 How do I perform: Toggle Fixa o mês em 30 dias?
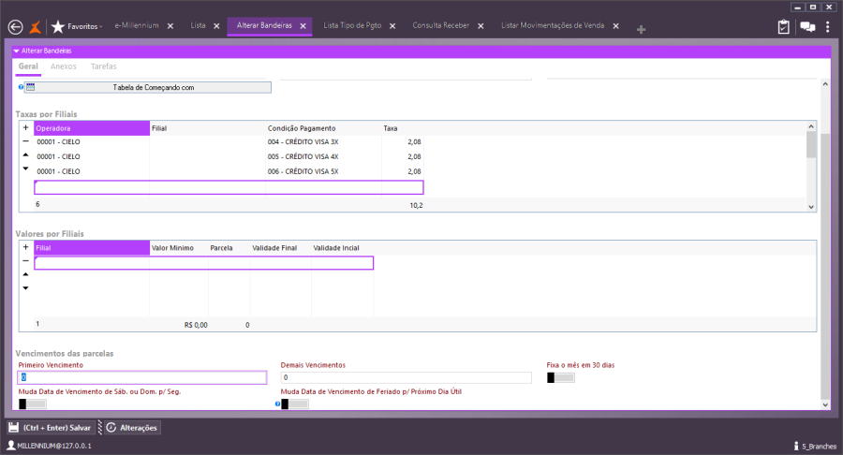point(561,377)
